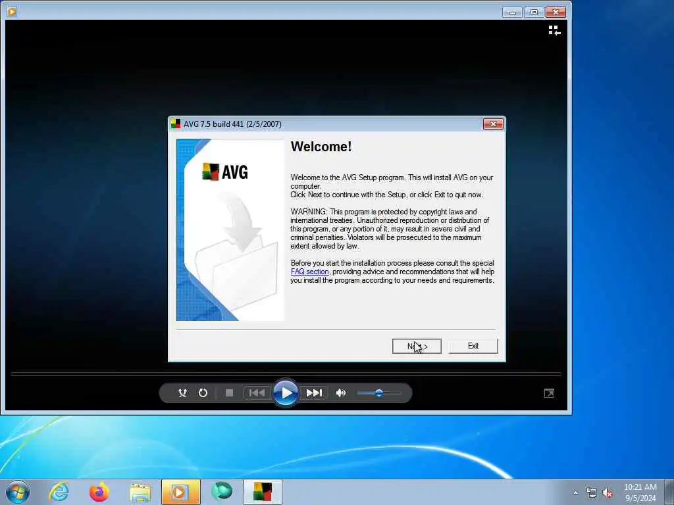This screenshot has width=674, height=505.
Task: Click the Welcome! heading text
Action: point(321,147)
